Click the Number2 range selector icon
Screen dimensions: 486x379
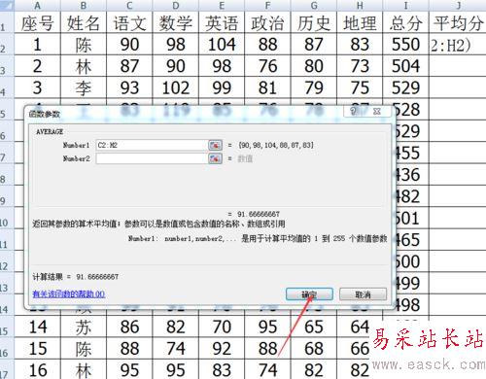click(215, 158)
